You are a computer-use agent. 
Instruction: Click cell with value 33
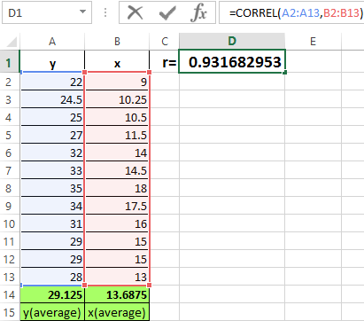click(52, 170)
